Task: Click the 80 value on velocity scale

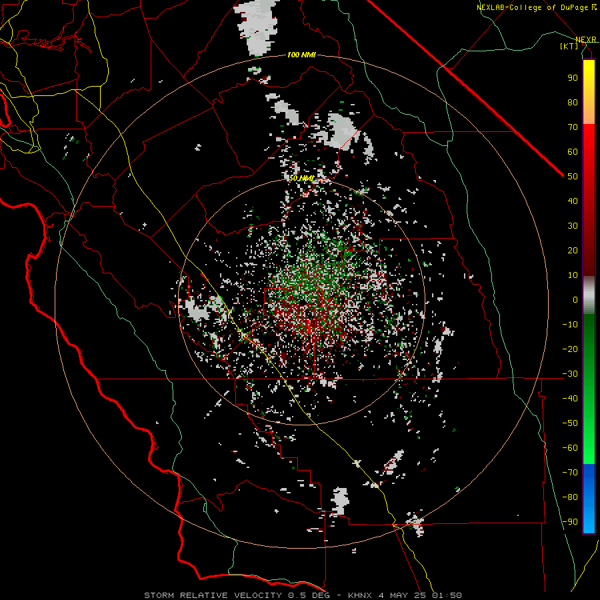Action: point(573,102)
